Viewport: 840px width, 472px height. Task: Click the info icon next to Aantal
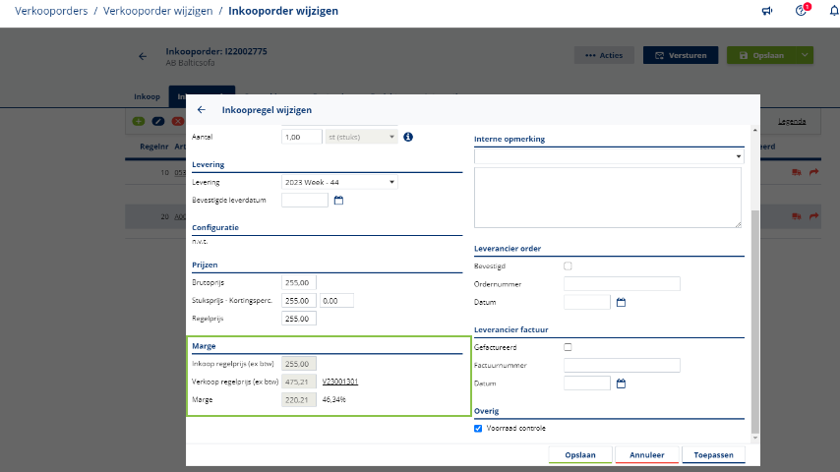(408, 137)
